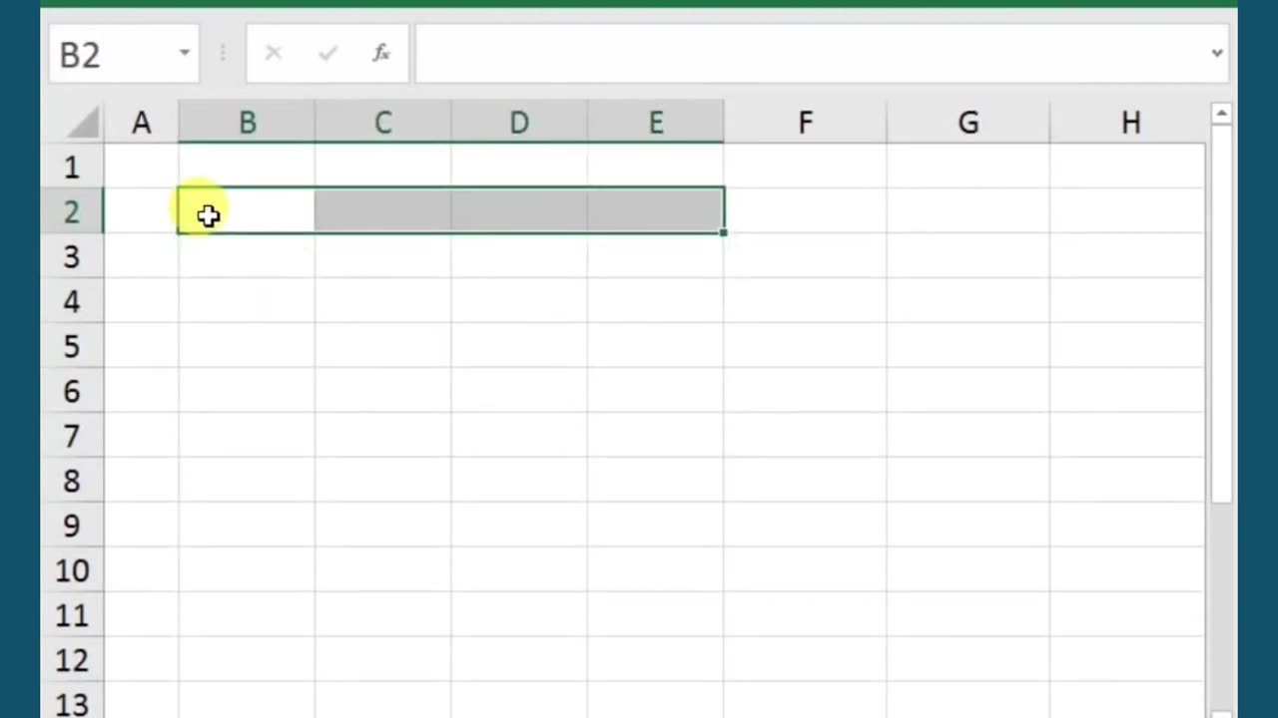
Task: Click the Cancel X icon in formula bar
Action: tap(273, 54)
